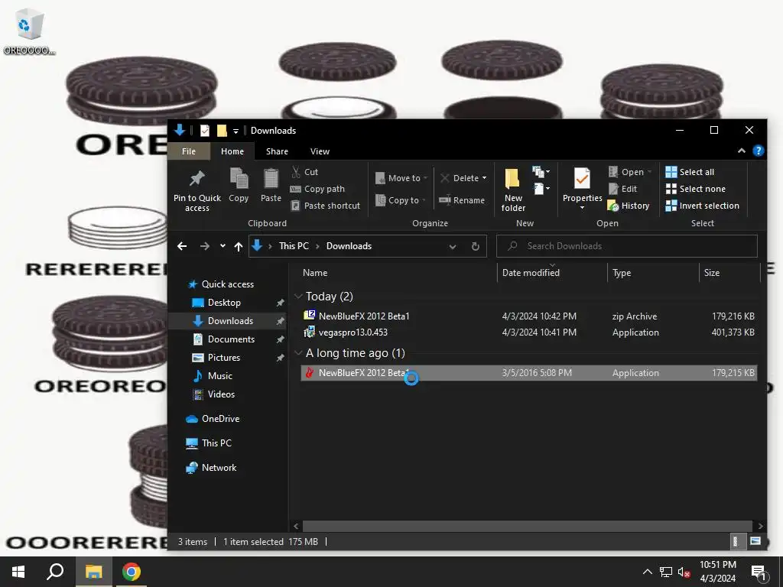Cut the selected file
Viewport: 783px width, 587px height.
click(x=304, y=172)
